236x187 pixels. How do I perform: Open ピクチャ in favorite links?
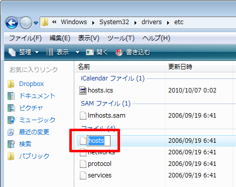tap(31, 108)
